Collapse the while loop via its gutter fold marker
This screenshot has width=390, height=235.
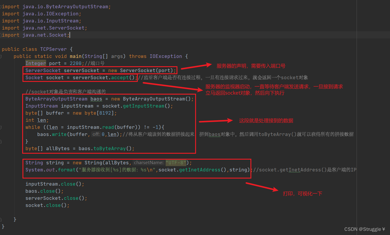(x=1, y=127)
